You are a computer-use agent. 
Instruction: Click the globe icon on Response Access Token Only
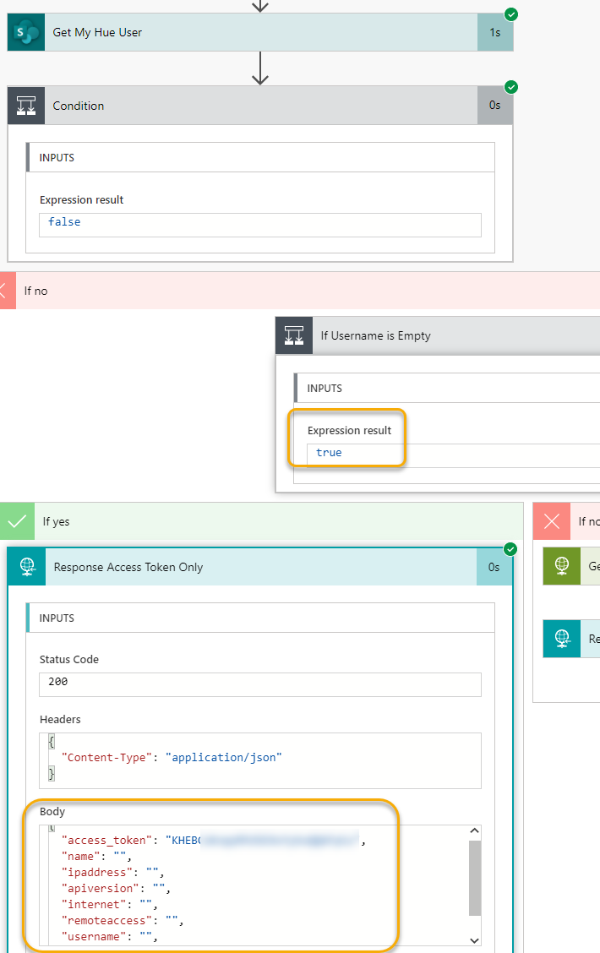click(x=26, y=567)
